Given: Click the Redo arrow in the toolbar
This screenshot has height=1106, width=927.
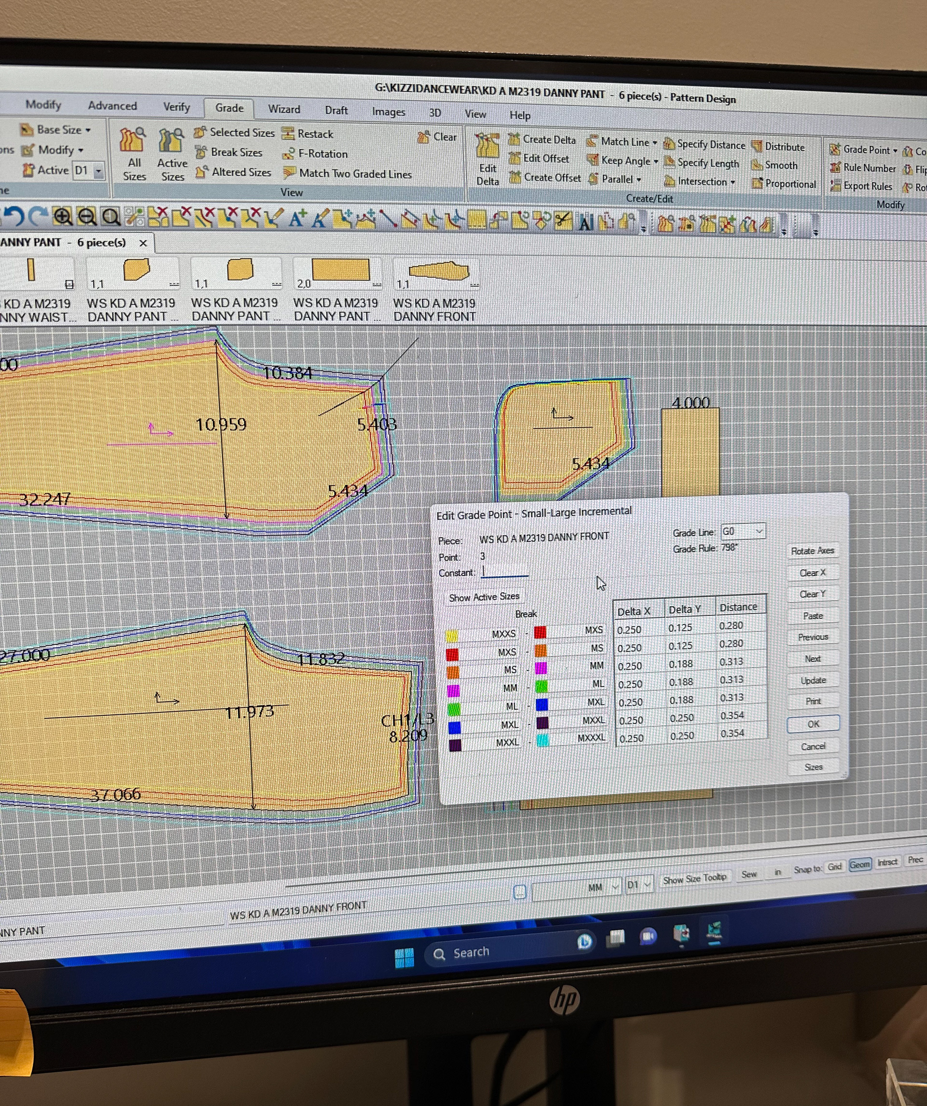Looking at the screenshot, I should pyautogui.click(x=38, y=216).
